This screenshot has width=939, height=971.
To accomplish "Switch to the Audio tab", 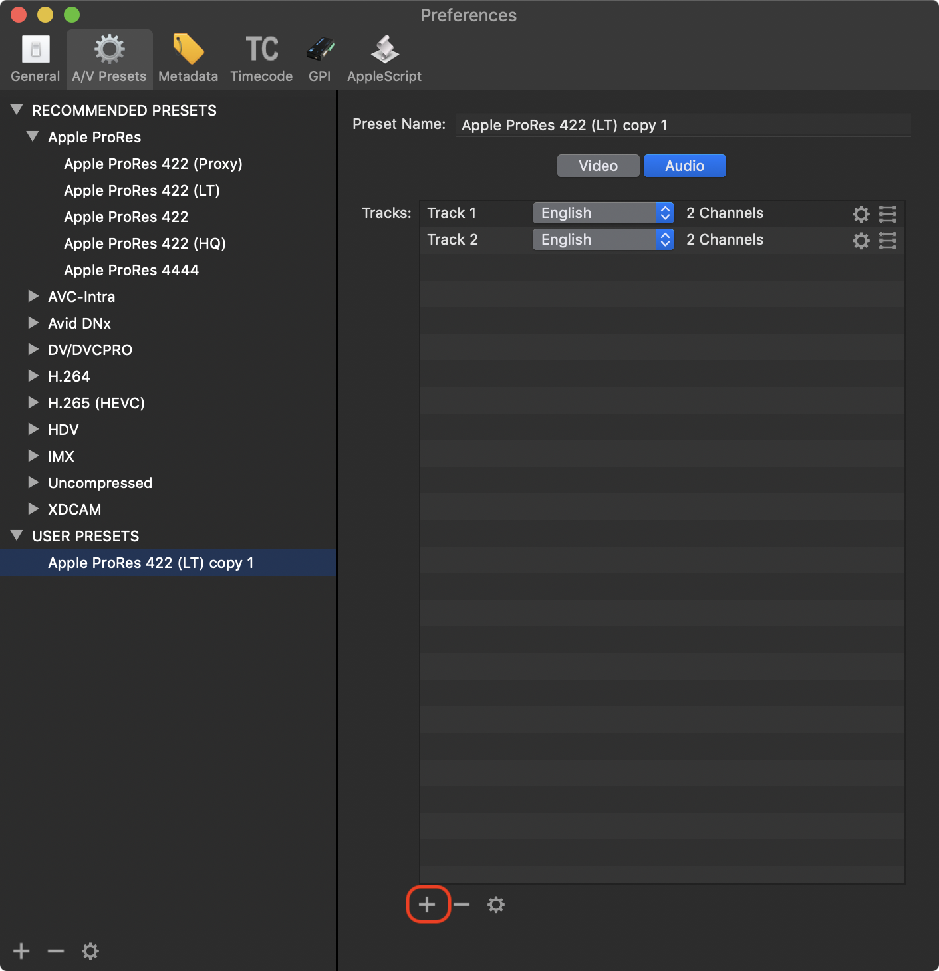I will click(x=685, y=166).
